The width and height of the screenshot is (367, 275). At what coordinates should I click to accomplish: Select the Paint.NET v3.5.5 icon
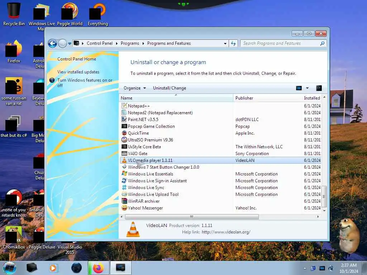(124, 120)
